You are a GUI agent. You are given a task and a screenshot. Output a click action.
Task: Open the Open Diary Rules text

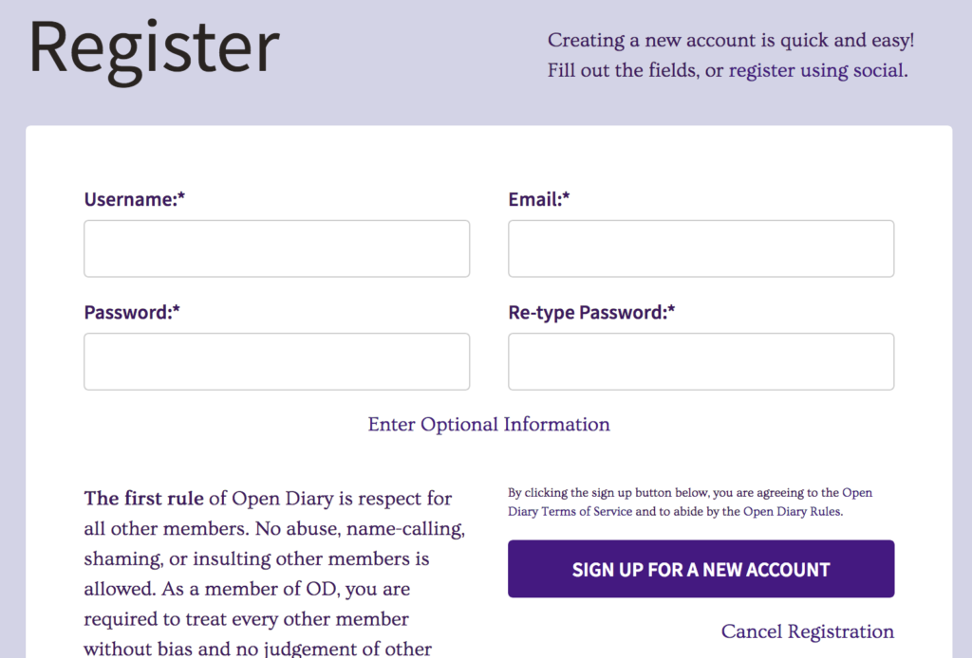point(793,511)
